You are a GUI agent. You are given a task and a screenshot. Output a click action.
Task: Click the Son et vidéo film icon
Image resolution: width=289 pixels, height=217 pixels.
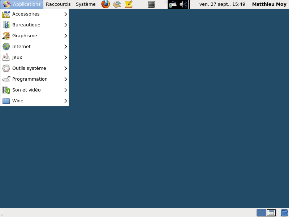tap(6, 90)
